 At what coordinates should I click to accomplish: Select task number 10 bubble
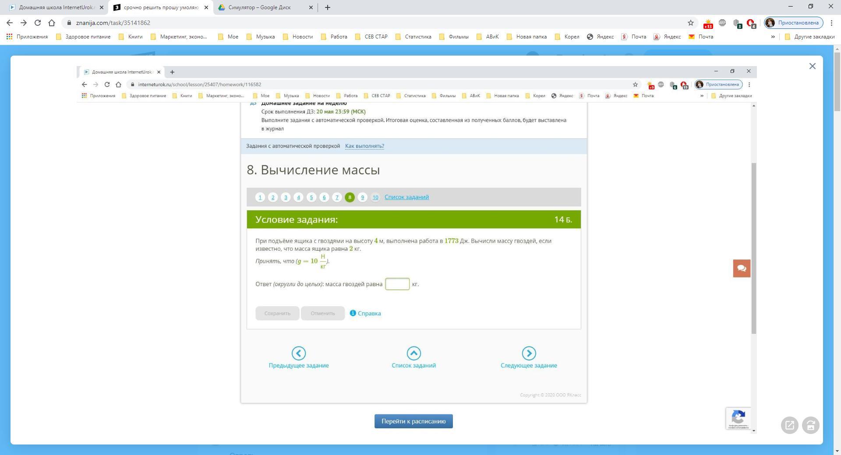click(375, 197)
